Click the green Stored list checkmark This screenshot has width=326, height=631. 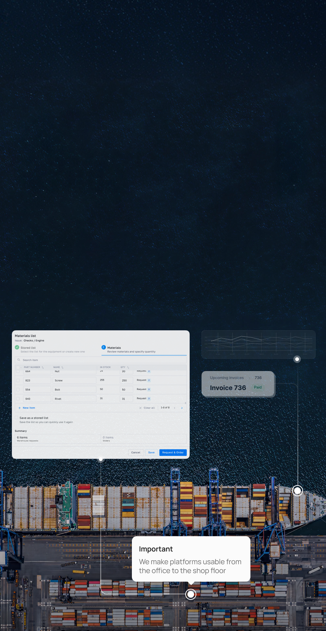17,347
